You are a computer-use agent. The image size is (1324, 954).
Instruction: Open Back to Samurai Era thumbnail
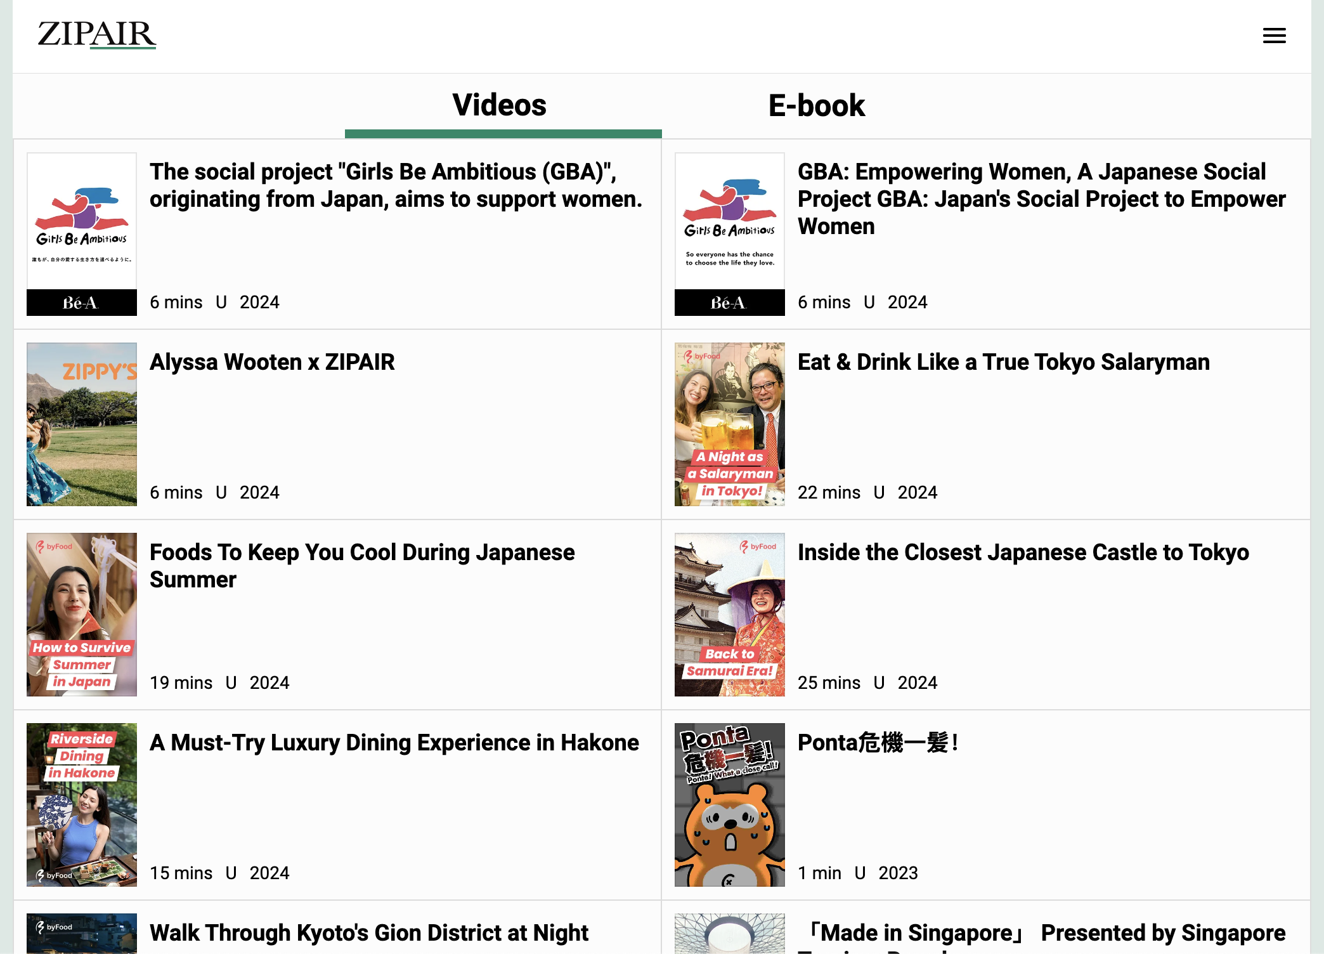[x=730, y=615]
